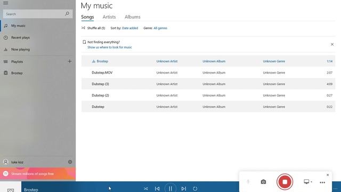
Task: Dismiss the Not finding everything notice
Action: click(x=332, y=44)
